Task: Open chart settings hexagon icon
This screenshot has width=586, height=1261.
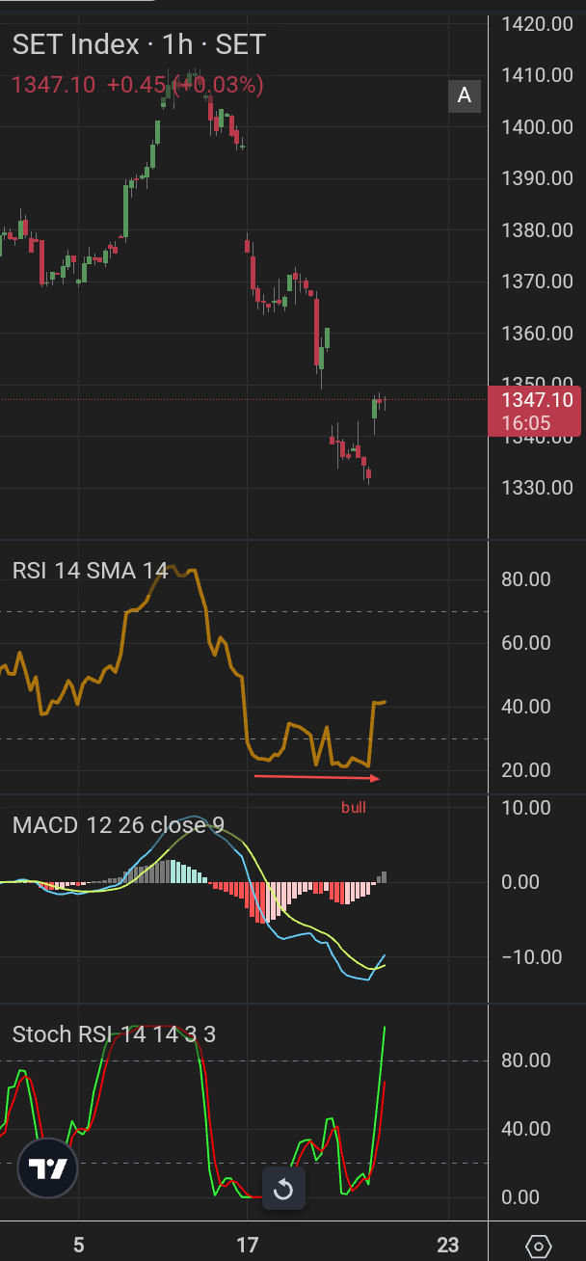Action: tap(540, 1246)
